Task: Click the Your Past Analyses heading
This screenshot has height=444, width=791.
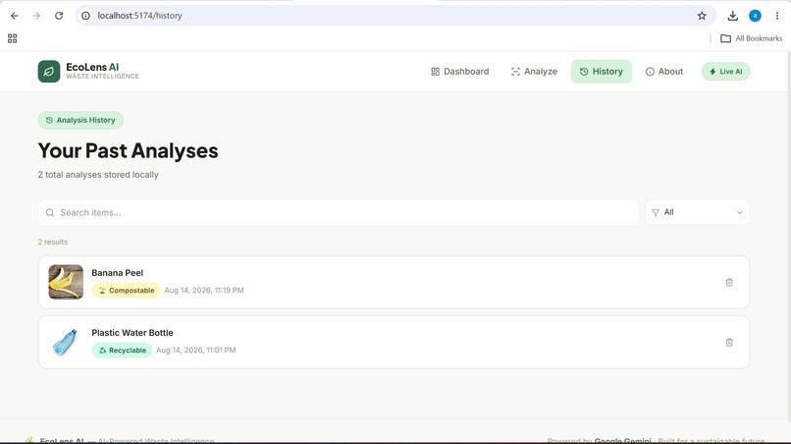Action: coord(129,150)
